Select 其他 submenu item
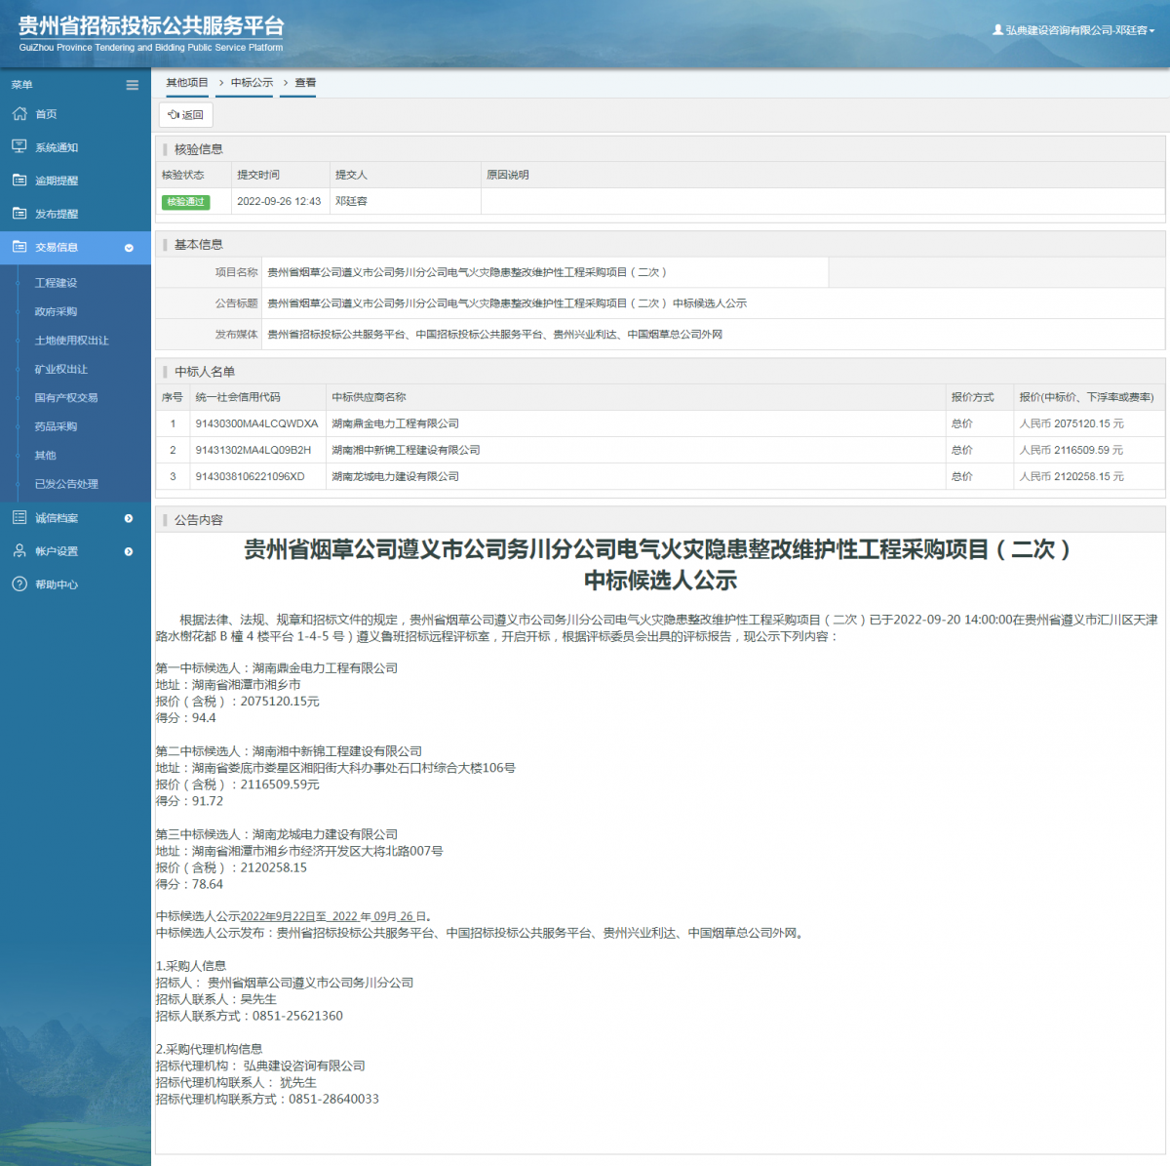The image size is (1170, 1166). tap(46, 456)
